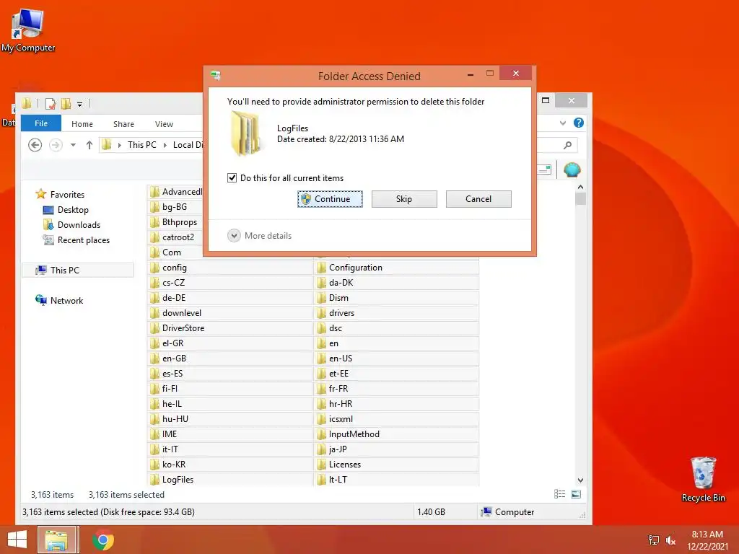Image resolution: width=739 pixels, height=554 pixels.
Task: Maximize the Folder Access Denied dialog
Action: (490, 73)
